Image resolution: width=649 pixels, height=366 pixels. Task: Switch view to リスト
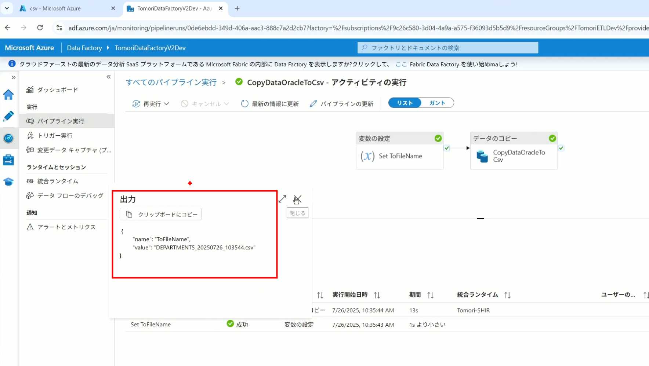(x=405, y=103)
